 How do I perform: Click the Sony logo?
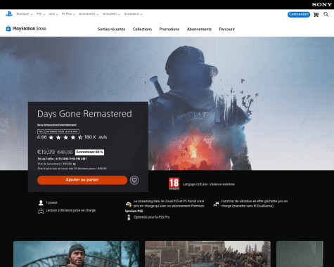click(321, 4)
